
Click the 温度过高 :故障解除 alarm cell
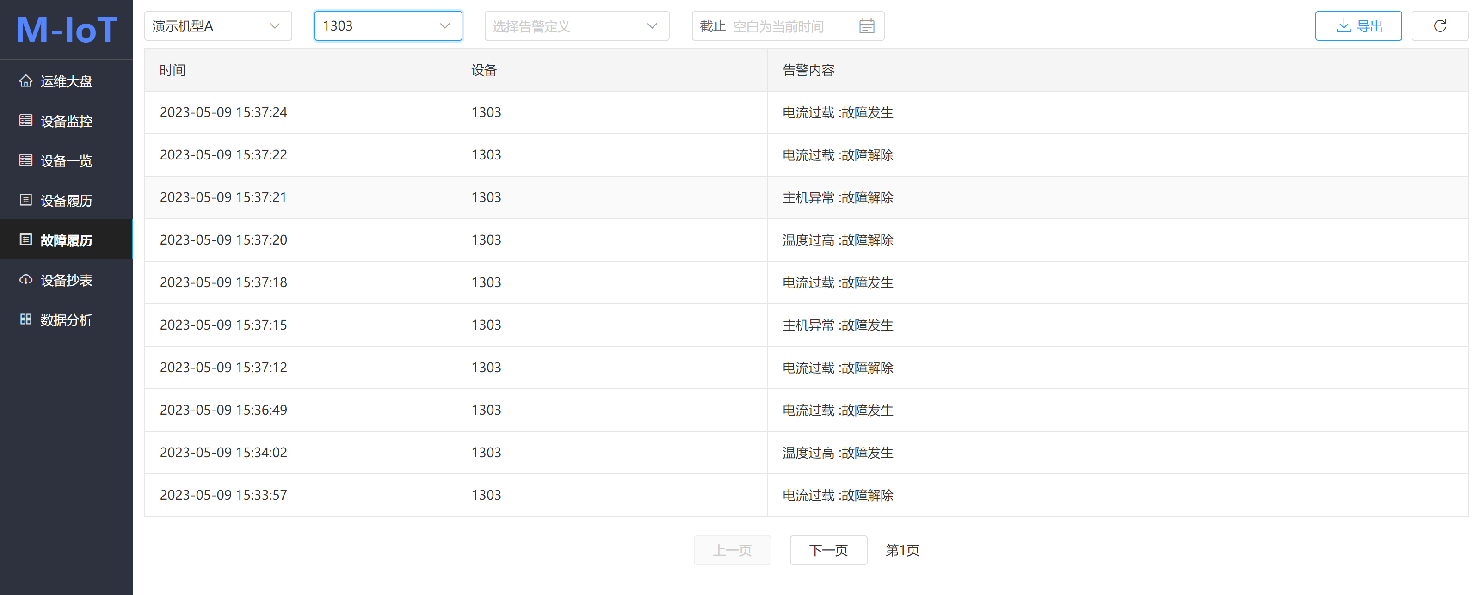[838, 239]
